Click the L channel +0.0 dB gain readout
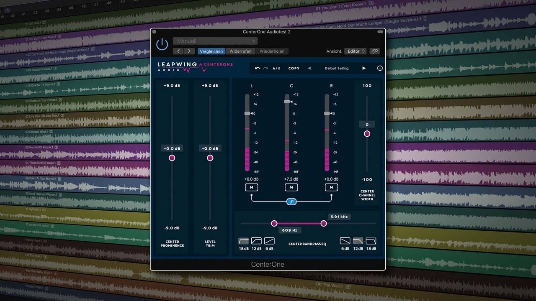The height and width of the screenshot is (301, 536). [x=251, y=179]
